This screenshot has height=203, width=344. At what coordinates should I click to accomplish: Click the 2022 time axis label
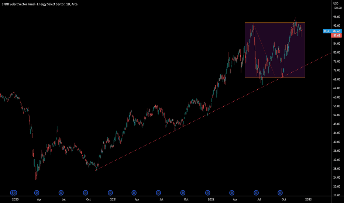pyautogui.click(x=211, y=199)
